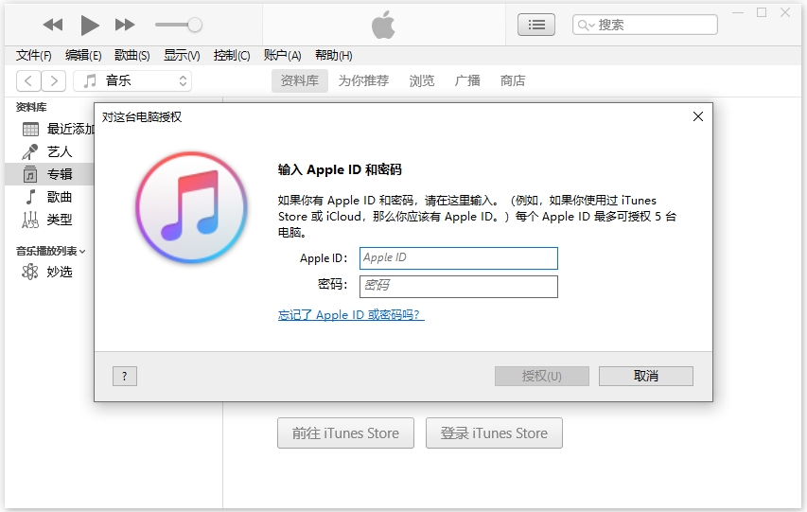Skip forward with the fast-forward button
Image resolution: width=807 pixels, height=512 pixels.
(125, 25)
